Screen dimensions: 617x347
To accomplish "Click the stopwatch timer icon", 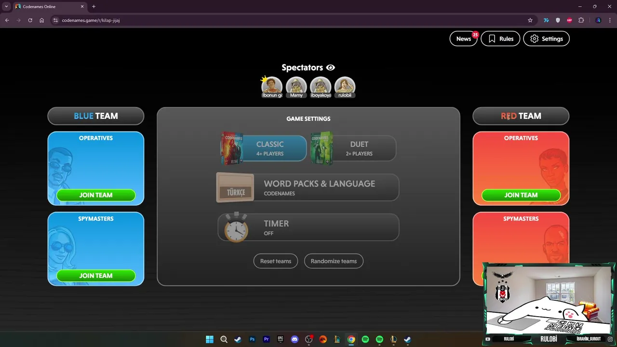I will [x=236, y=227].
